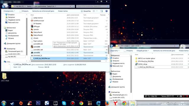Open Firefox from the taskbar
The height and width of the screenshot is (106, 189).
(107, 103)
